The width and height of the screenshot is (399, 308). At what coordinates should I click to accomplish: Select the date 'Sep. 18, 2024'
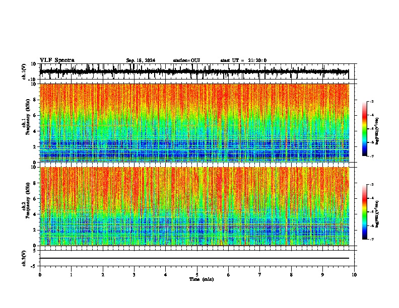[141, 60]
